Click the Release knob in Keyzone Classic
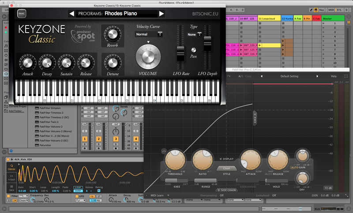Screen dimensions: 353x213 pyautogui.click(x=86, y=62)
